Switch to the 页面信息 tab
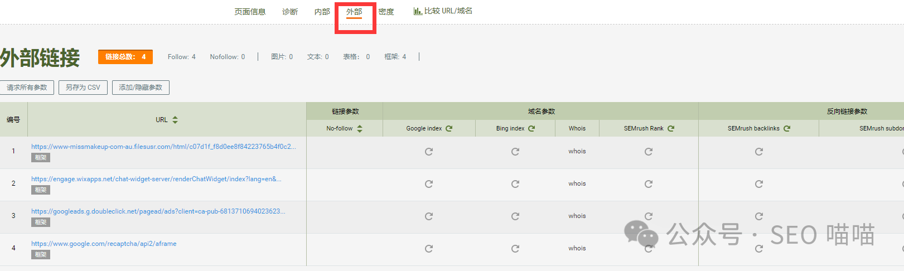904x271 pixels. tap(250, 12)
